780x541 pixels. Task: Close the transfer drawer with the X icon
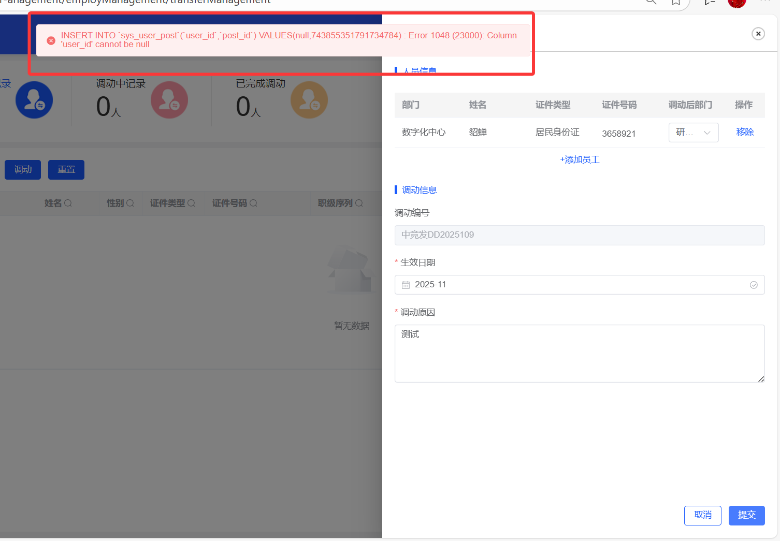pos(758,34)
